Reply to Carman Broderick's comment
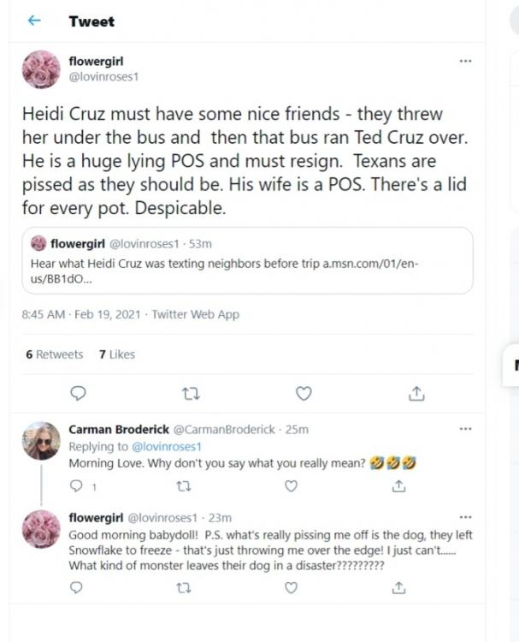 (75, 486)
